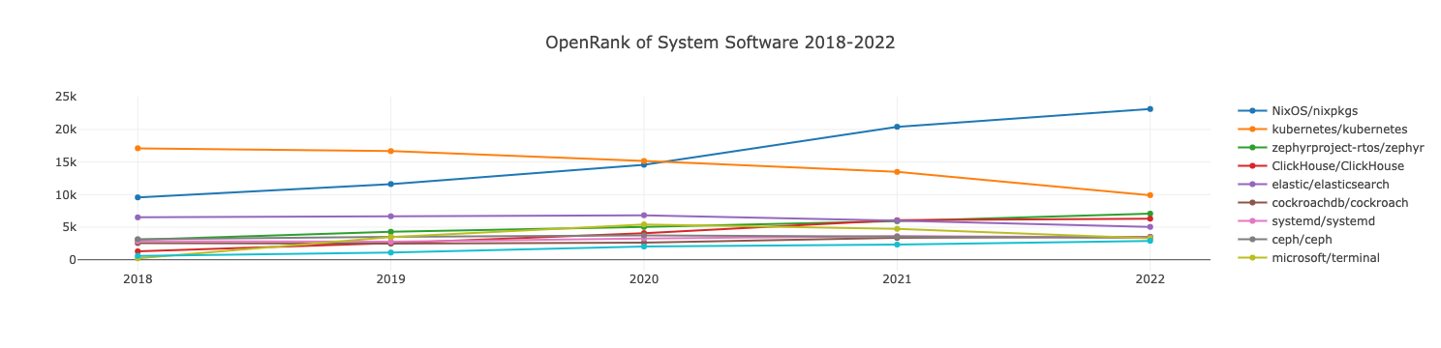This screenshot has width=1441, height=348.
Task: Click the 5k y-axis tick label
Action: [69, 227]
